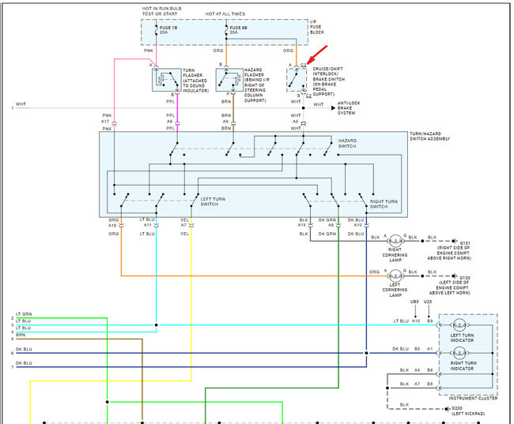The image size is (514, 424).
Task: Click the 'U23' option code label
Action: (428, 302)
